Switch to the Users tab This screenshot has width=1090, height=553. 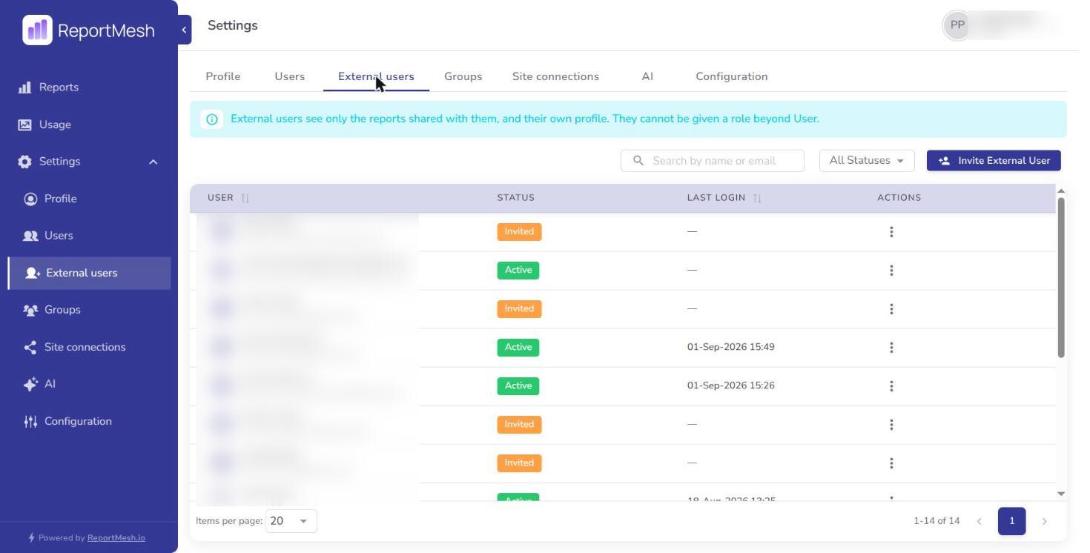pyautogui.click(x=290, y=76)
